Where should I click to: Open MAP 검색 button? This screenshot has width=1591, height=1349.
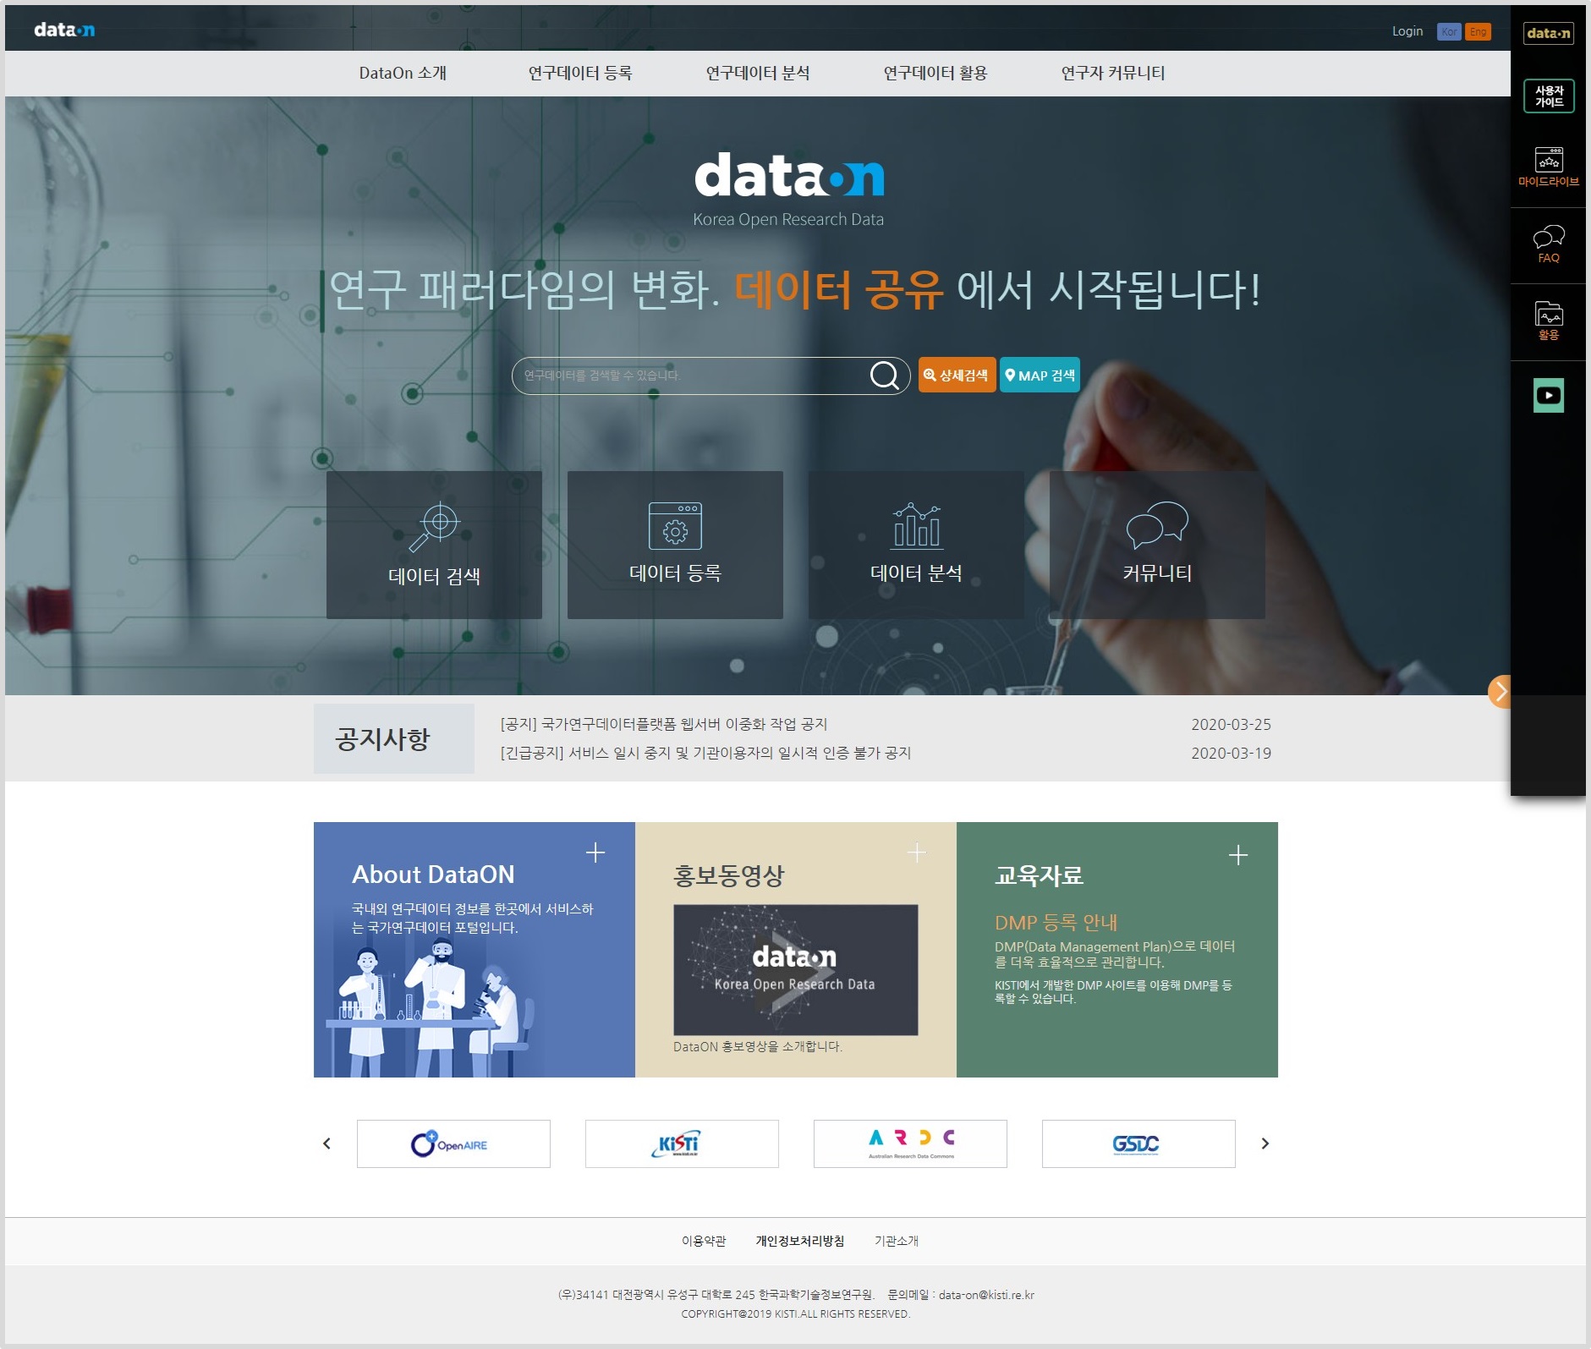click(x=1040, y=376)
